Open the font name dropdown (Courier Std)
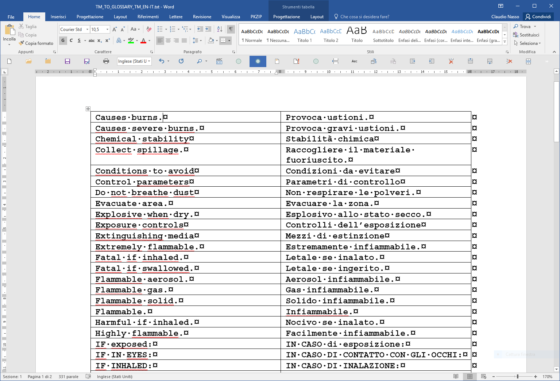 coord(87,30)
